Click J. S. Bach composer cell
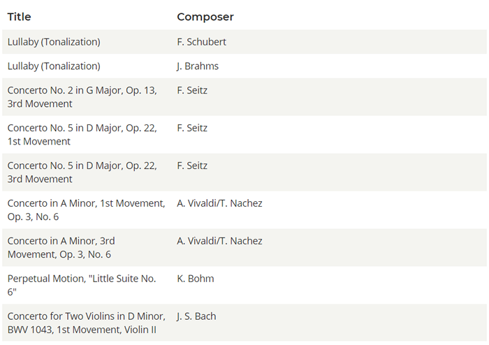Screen dimensions: 489x345 coord(196,316)
